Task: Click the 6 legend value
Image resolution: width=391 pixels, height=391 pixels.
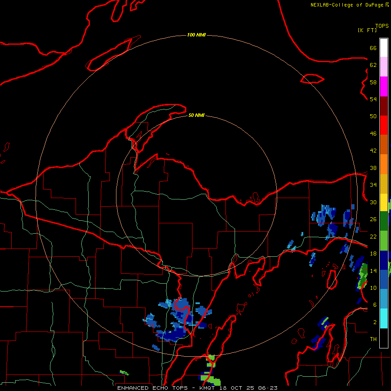Action: click(x=374, y=305)
